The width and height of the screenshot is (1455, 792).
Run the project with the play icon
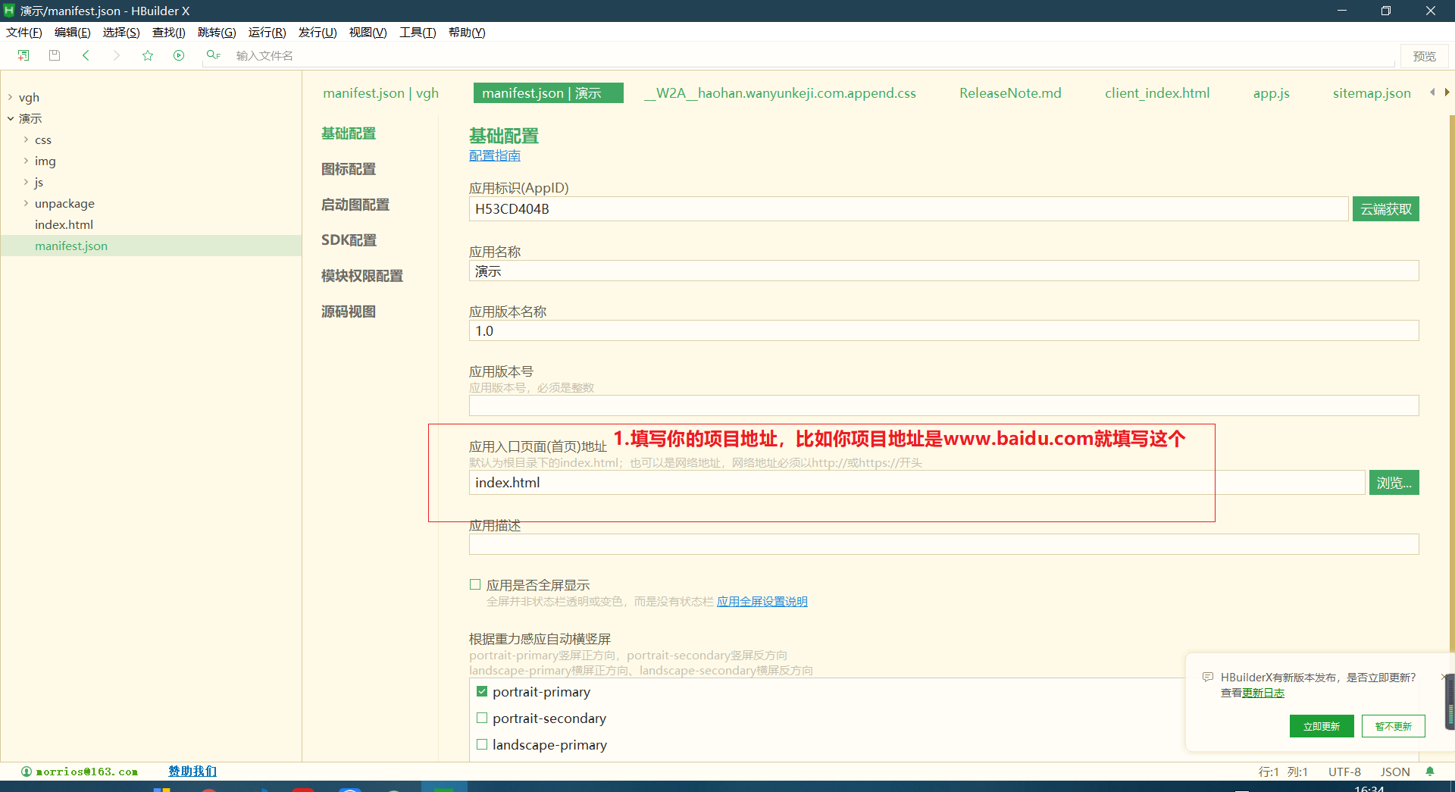[x=178, y=55]
